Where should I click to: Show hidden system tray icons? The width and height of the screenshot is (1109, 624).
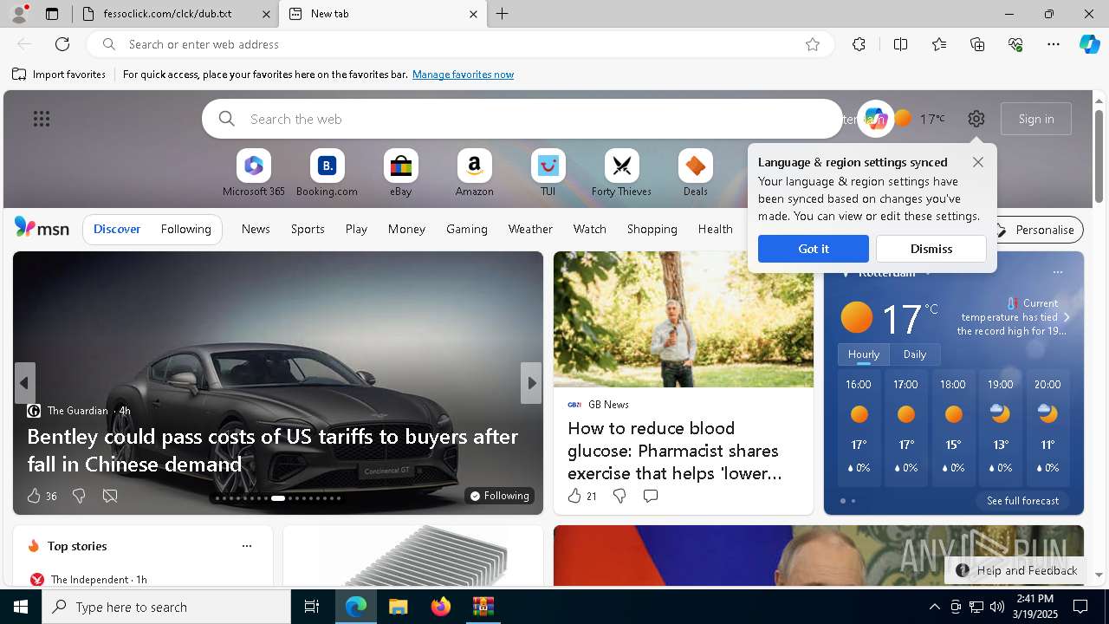click(934, 607)
